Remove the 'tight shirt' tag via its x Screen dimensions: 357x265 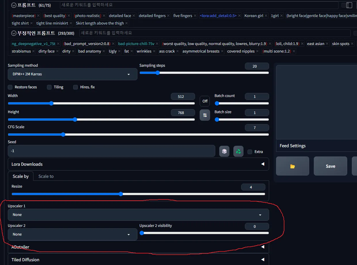[x=31, y=23]
